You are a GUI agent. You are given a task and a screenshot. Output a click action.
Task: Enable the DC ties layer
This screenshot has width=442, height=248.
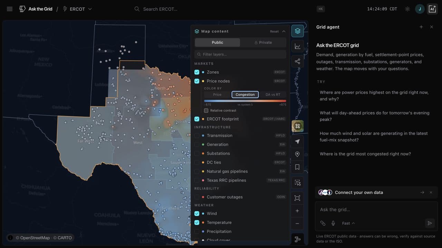point(197,162)
